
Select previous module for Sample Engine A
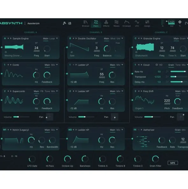point(8,38)
